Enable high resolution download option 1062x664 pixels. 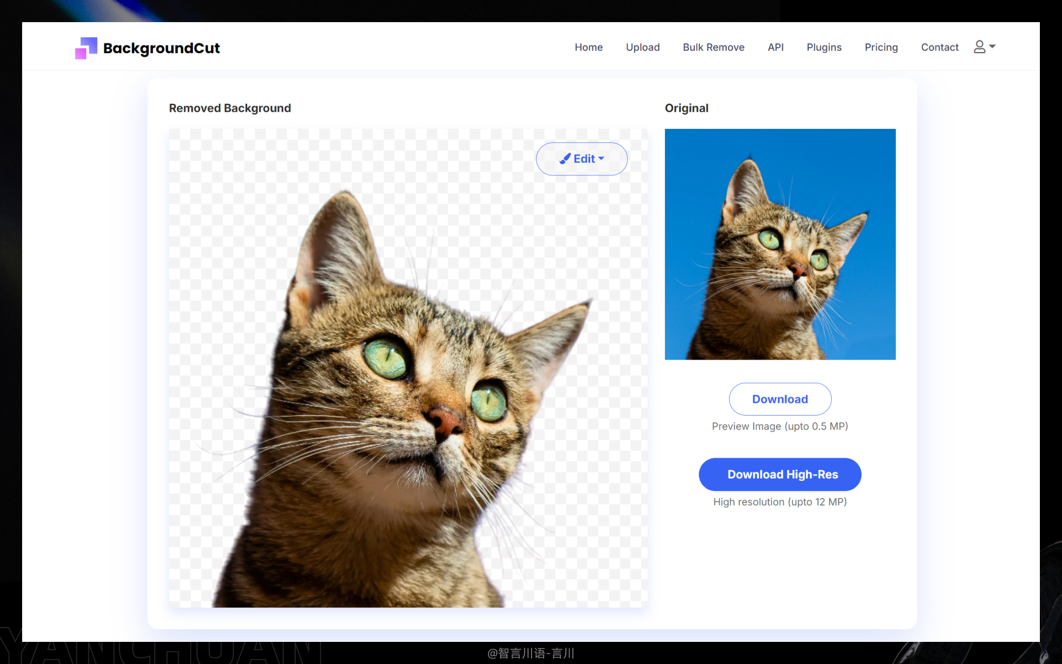(780, 474)
